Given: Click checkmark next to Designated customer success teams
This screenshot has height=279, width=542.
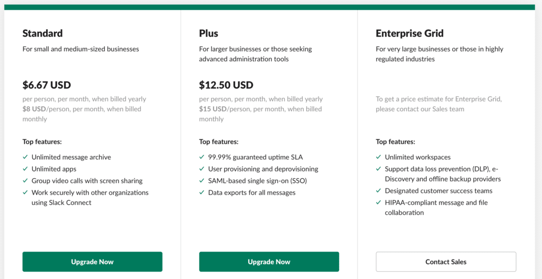Looking at the screenshot, I should click(x=378, y=191).
